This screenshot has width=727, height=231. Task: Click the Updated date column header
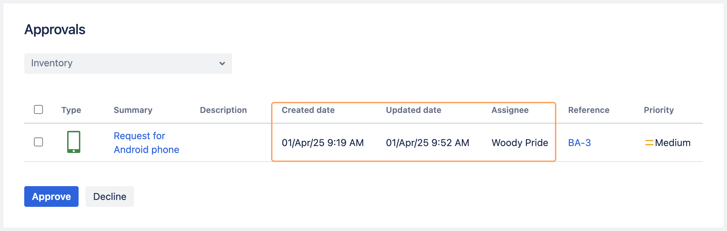click(x=413, y=110)
